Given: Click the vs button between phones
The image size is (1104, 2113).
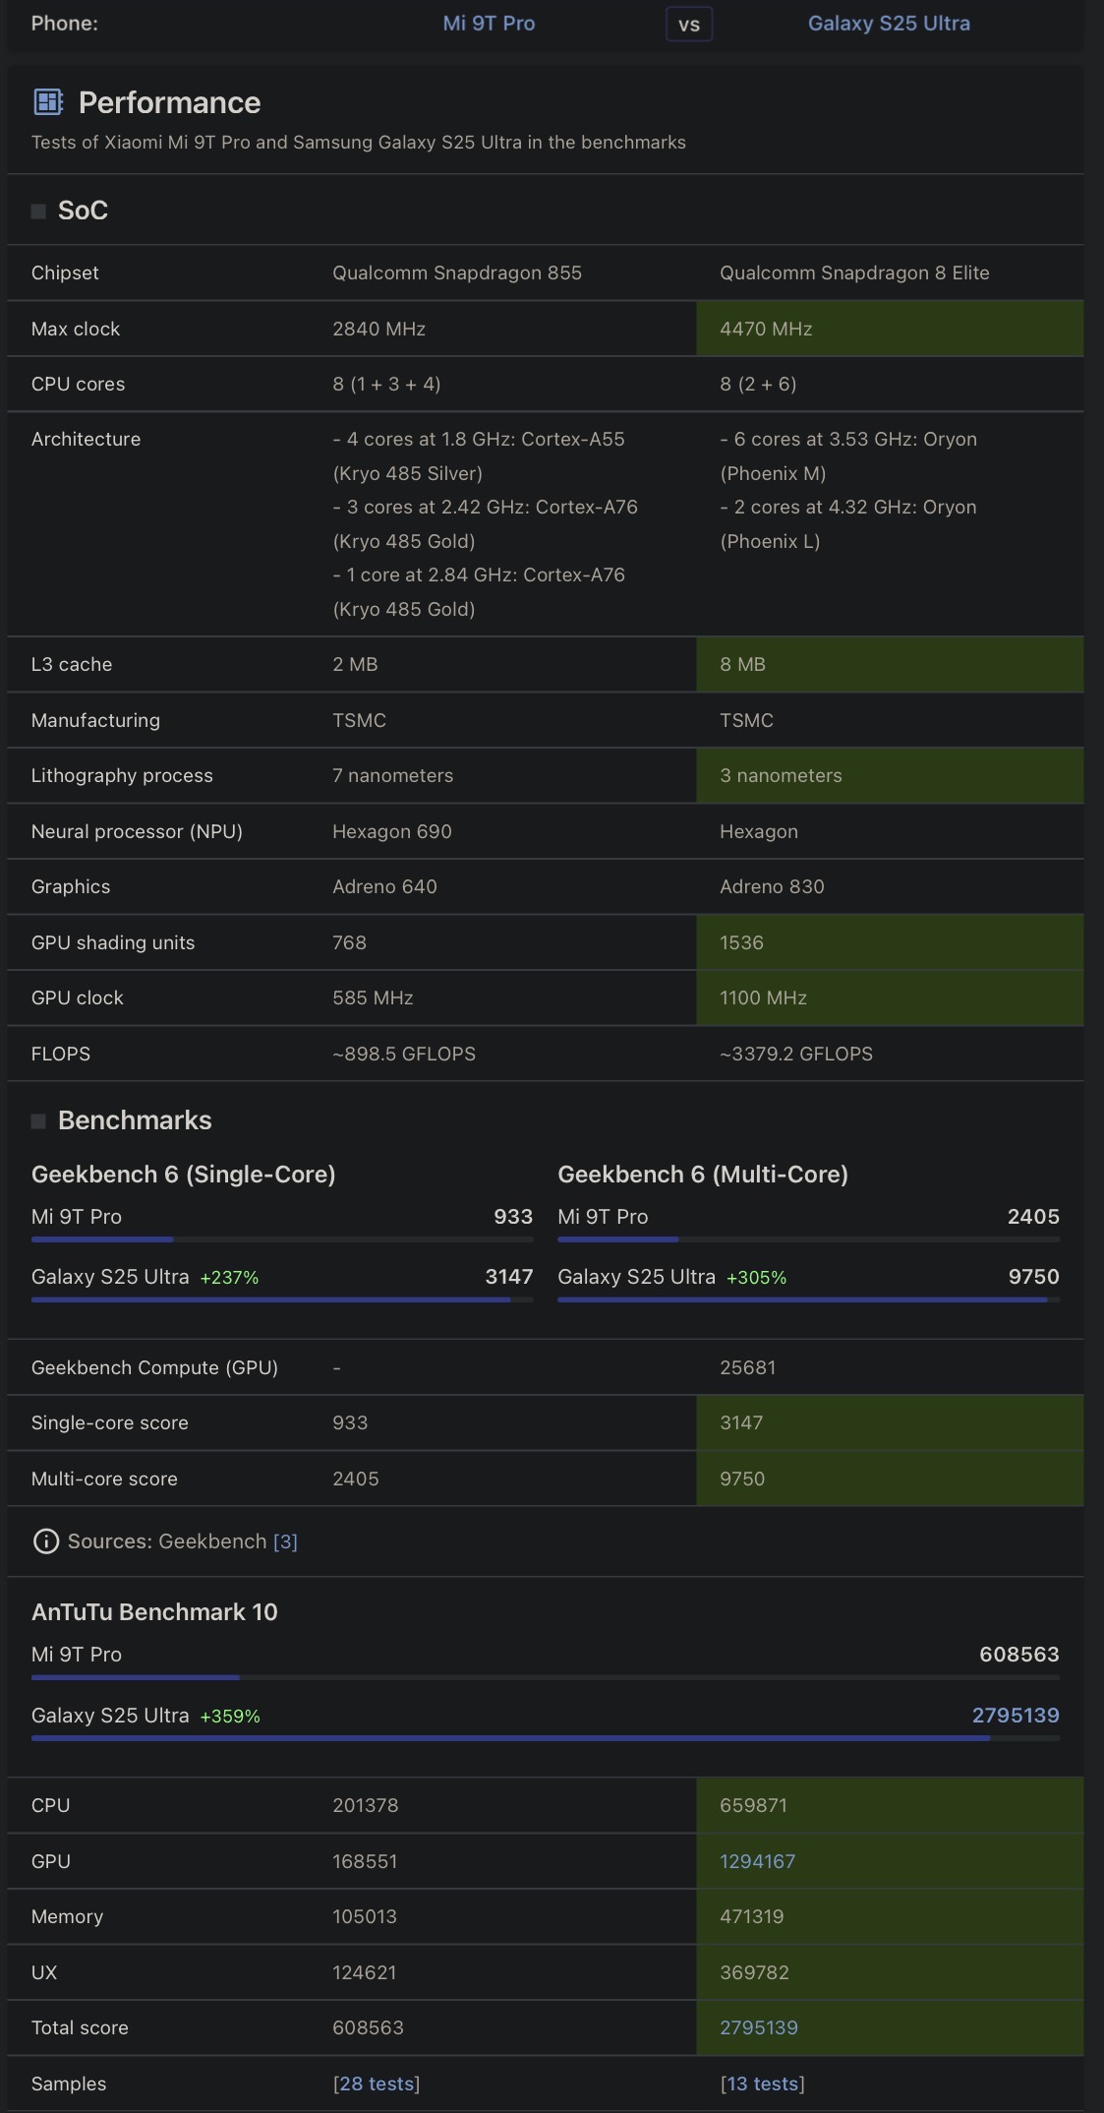Looking at the screenshot, I should tap(689, 25).
